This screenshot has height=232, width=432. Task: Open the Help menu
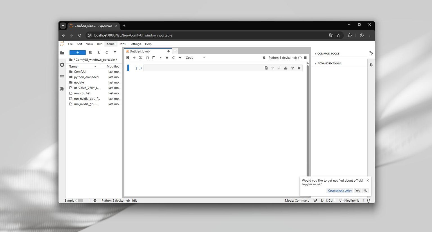[148, 44]
